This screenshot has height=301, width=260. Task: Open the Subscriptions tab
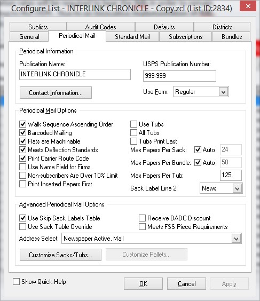pyautogui.click(x=185, y=36)
